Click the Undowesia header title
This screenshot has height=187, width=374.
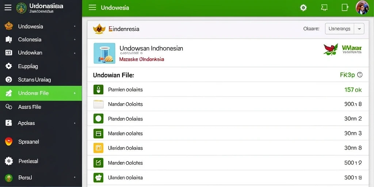pyautogui.click(x=115, y=8)
